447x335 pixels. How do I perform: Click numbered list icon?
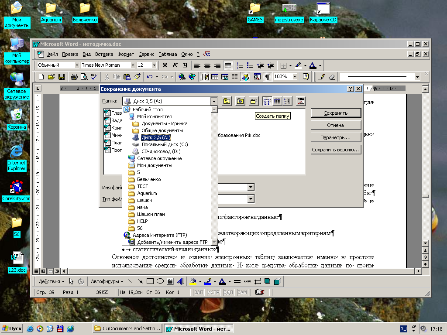pyautogui.click(x=241, y=65)
